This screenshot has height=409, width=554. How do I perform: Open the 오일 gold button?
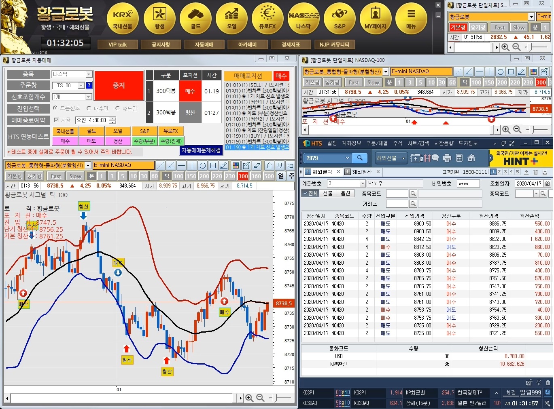(x=231, y=19)
